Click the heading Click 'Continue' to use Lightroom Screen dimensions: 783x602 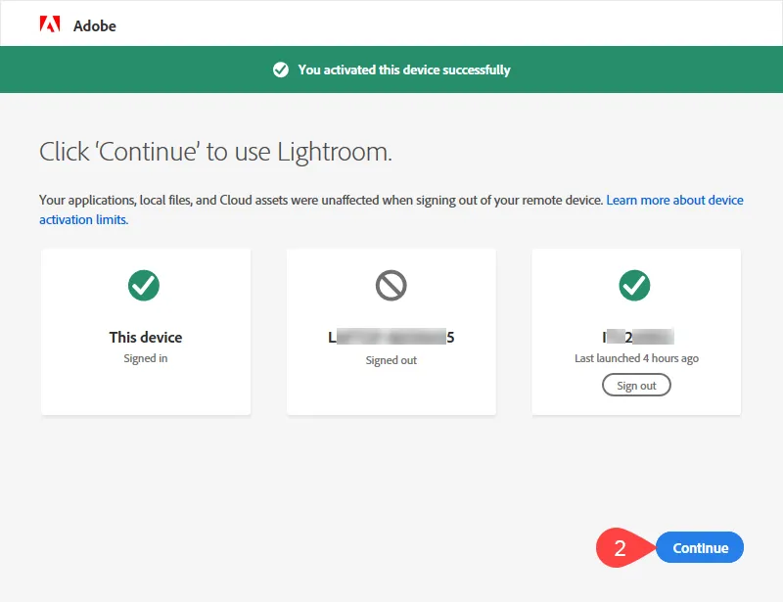215,152
